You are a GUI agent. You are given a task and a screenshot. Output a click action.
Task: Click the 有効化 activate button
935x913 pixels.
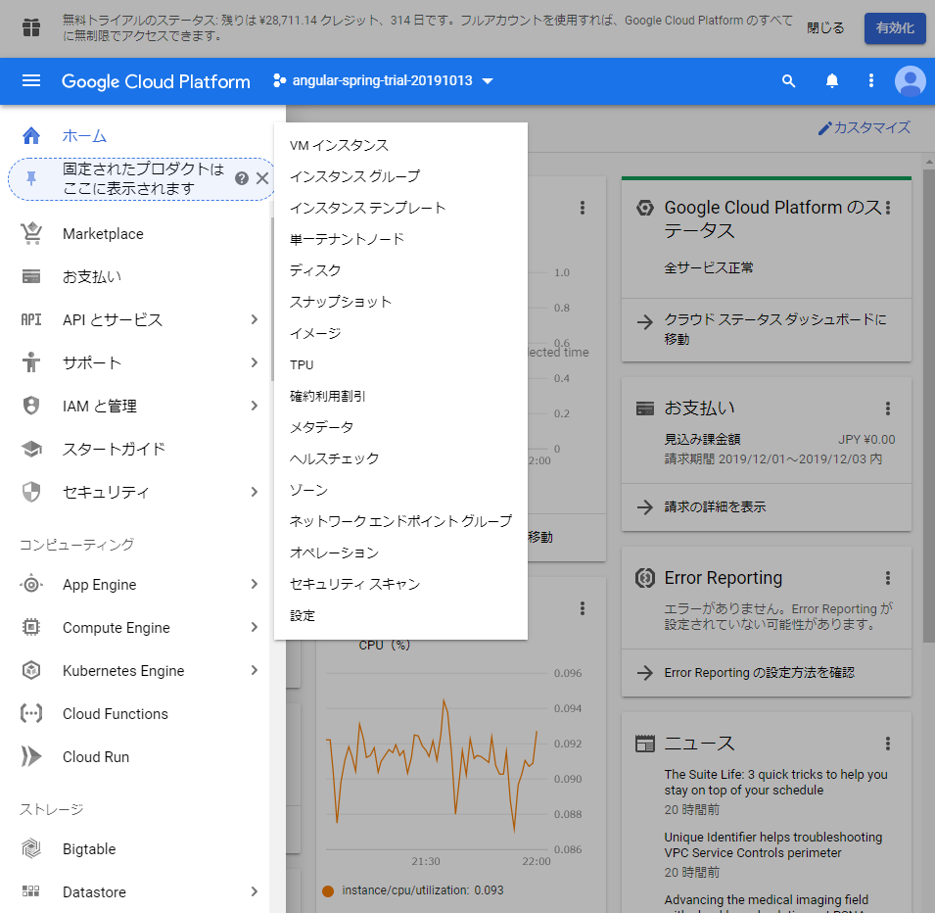tap(895, 27)
